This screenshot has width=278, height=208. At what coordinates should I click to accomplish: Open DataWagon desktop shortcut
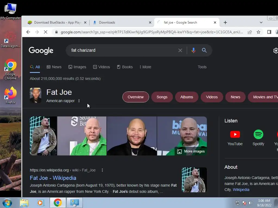(x=11, y=39)
